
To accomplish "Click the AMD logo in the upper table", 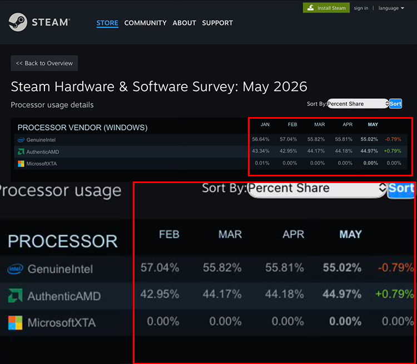I will click(21, 151).
